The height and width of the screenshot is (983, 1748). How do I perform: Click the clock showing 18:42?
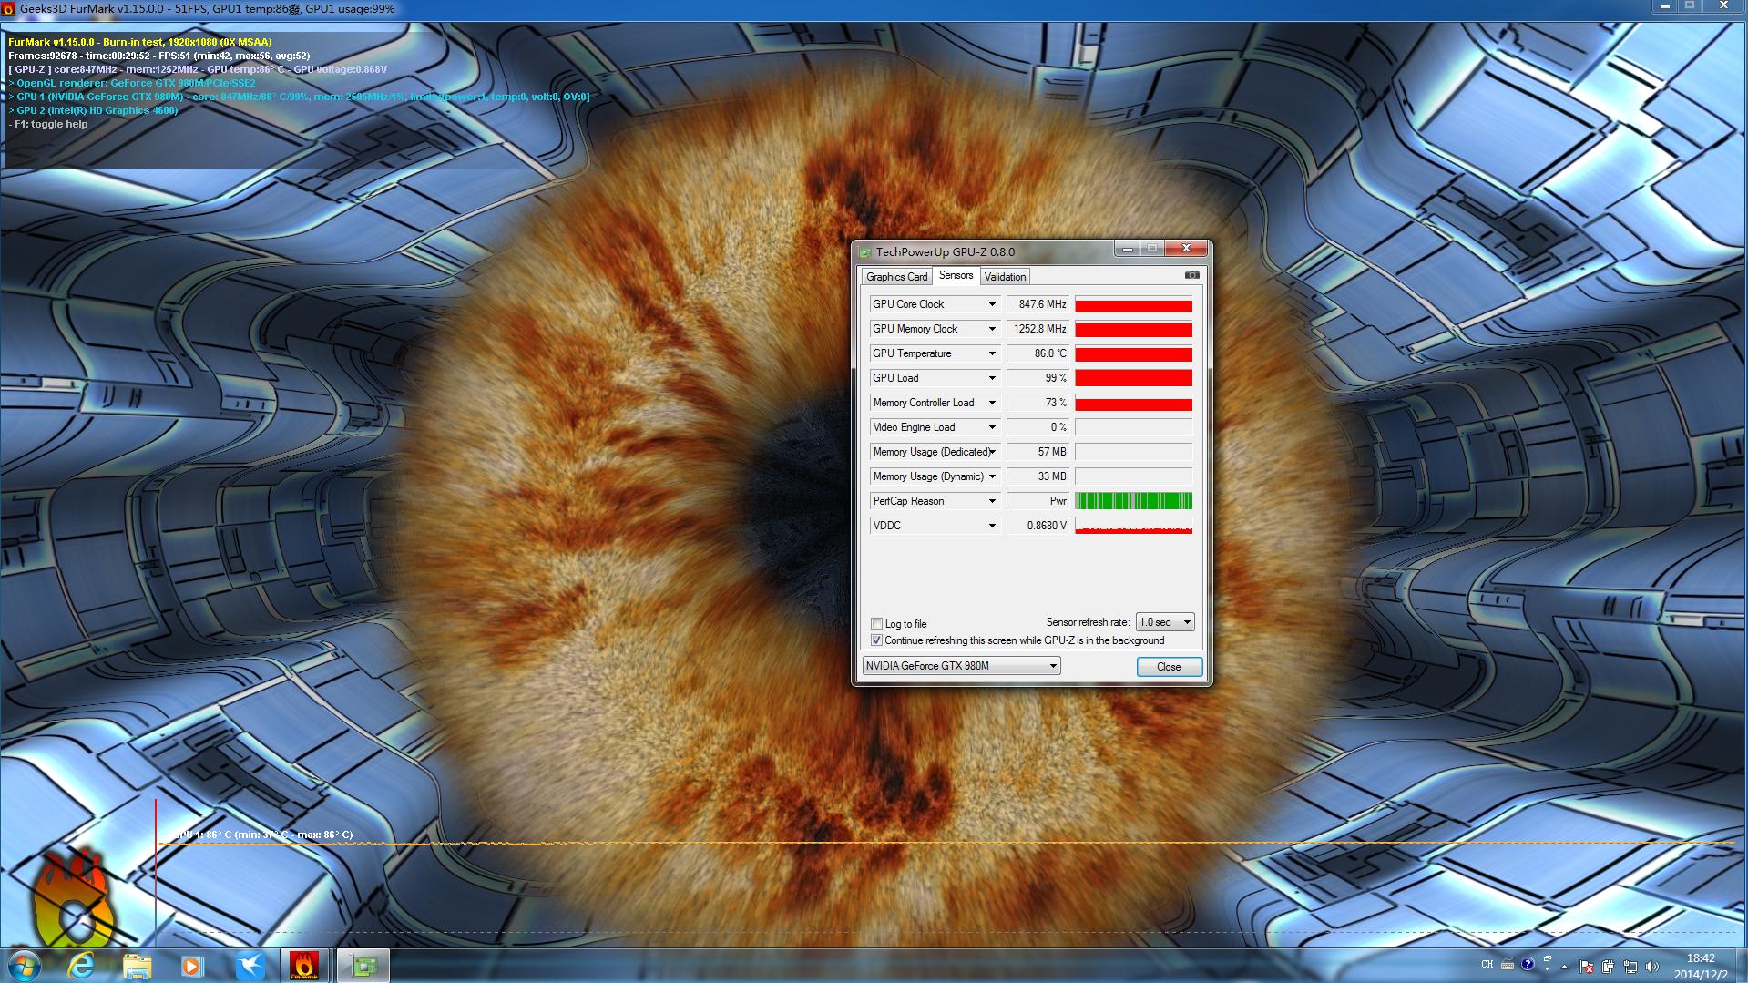[x=1700, y=959]
